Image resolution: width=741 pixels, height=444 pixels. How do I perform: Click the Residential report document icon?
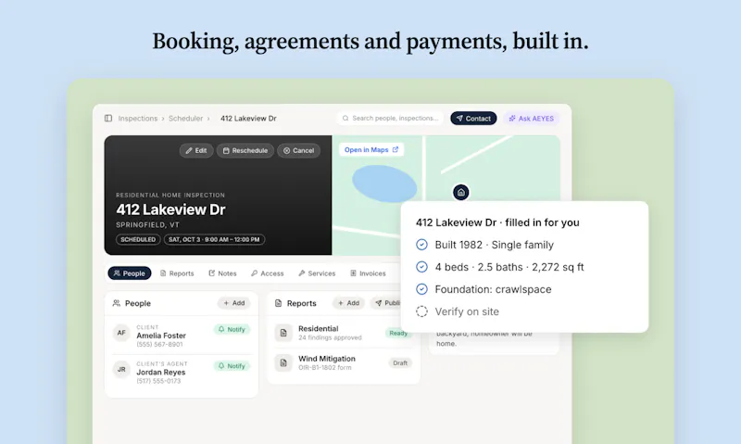(283, 333)
